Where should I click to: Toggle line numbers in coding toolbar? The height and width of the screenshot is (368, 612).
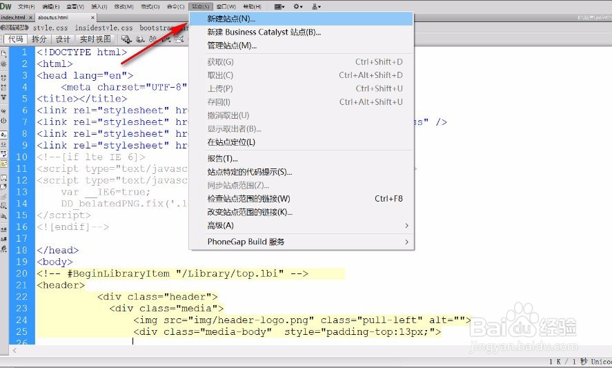(3, 135)
